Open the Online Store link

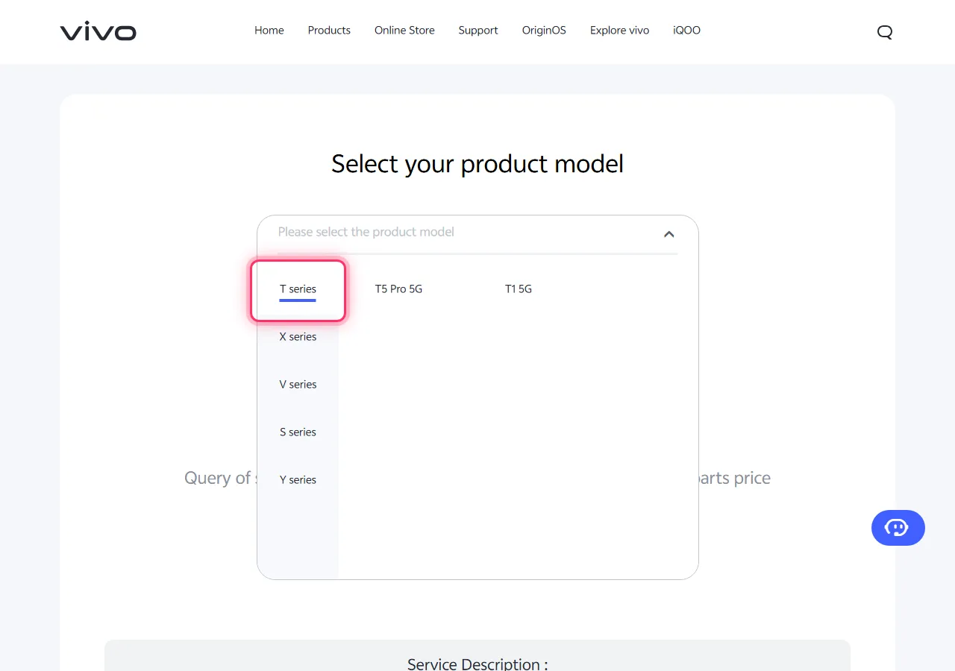(x=404, y=31)
